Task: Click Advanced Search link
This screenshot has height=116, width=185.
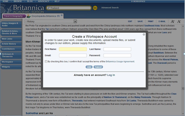Action: click(x=110, y=8)
